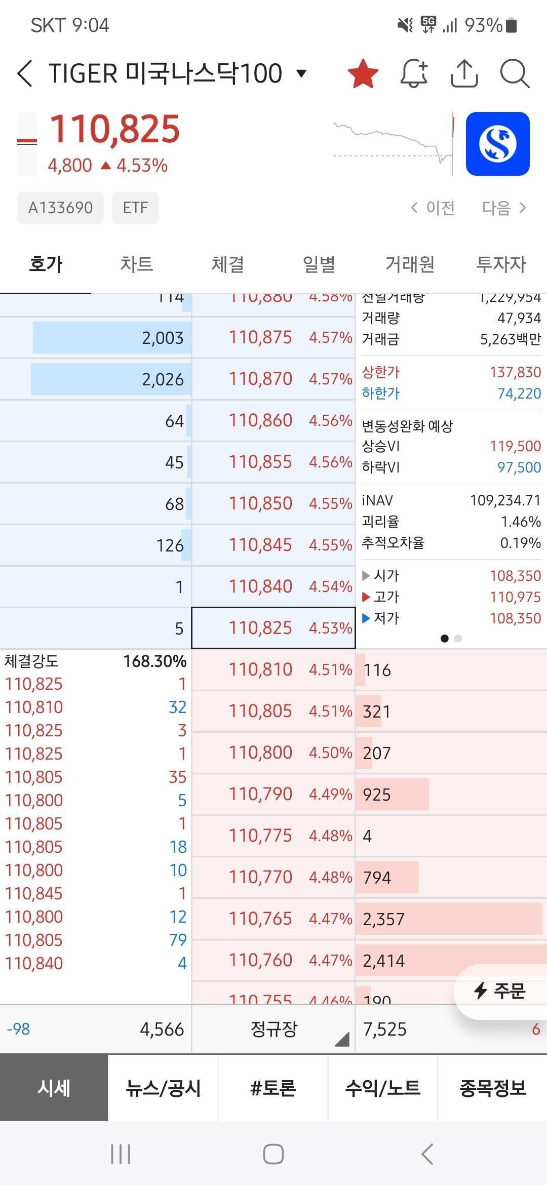Share this stock using share icon

[465, 74]
